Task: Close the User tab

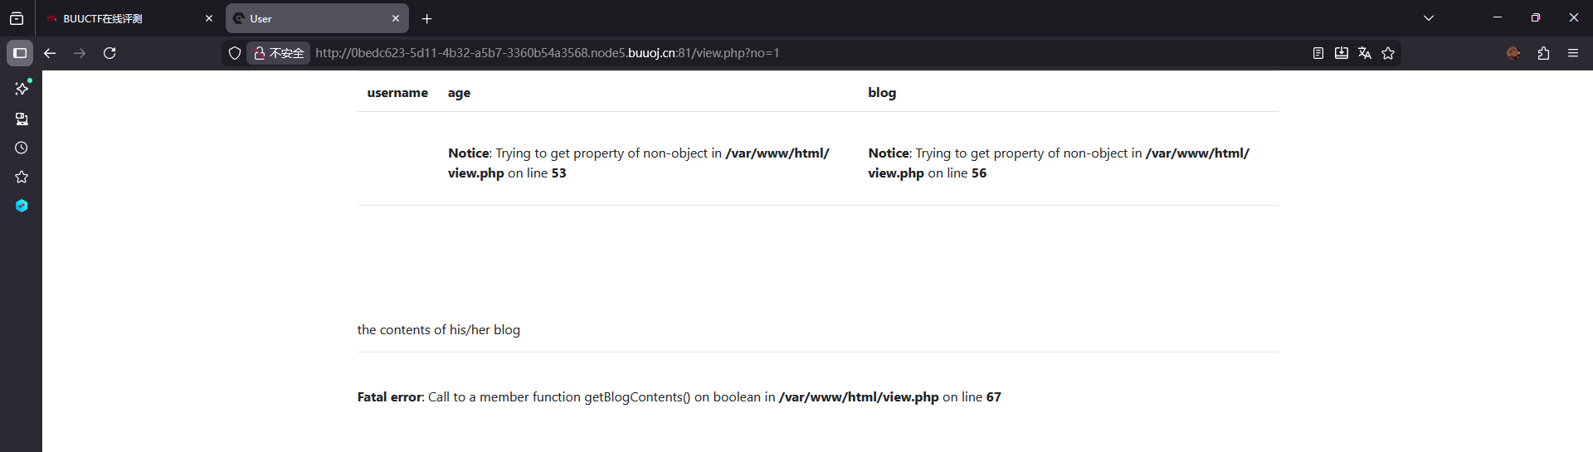Action: tap(396, 18)
